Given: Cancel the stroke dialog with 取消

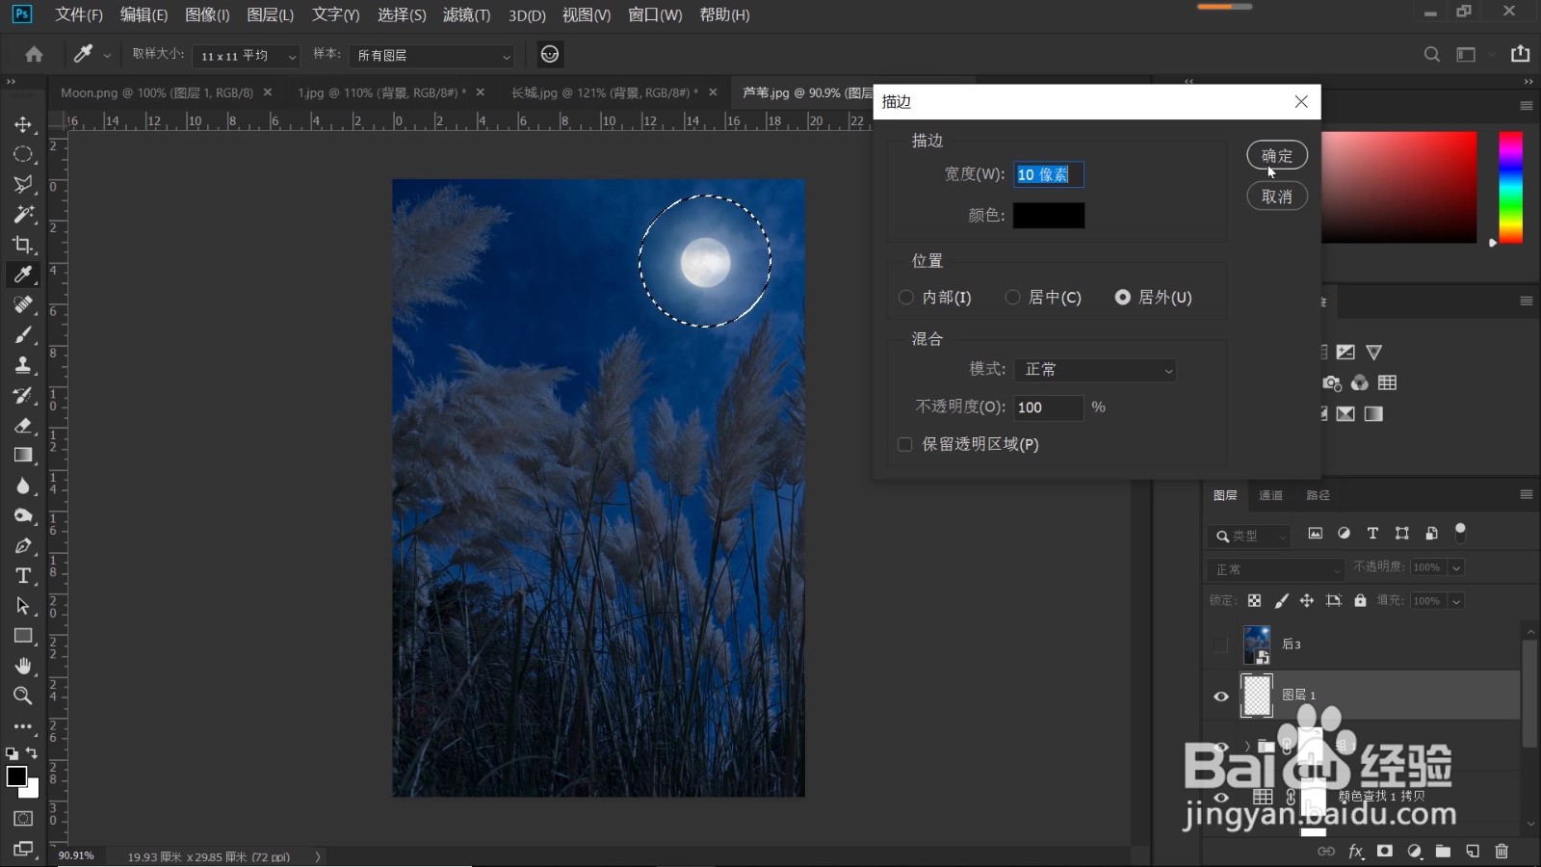Looking at the screenshot, I should (1277, 196).
